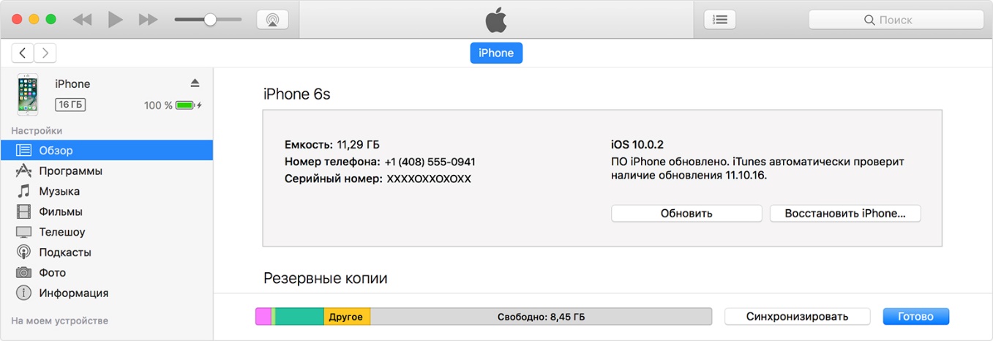Click the fast-forward next track icon
Image resolution: width=993 pixels, height=341 pixels.
(148, 20)
